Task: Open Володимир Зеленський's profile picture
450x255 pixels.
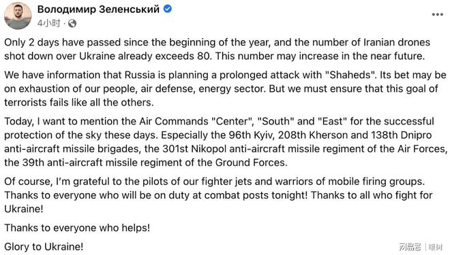Action: click(18, 16)
